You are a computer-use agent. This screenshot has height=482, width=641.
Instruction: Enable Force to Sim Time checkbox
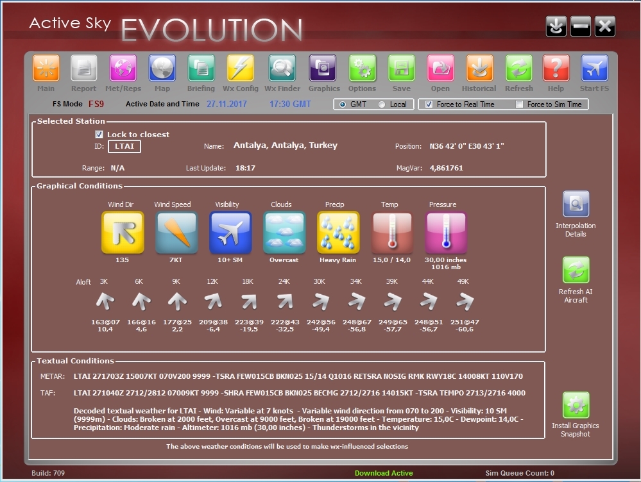tap(519, 104)
